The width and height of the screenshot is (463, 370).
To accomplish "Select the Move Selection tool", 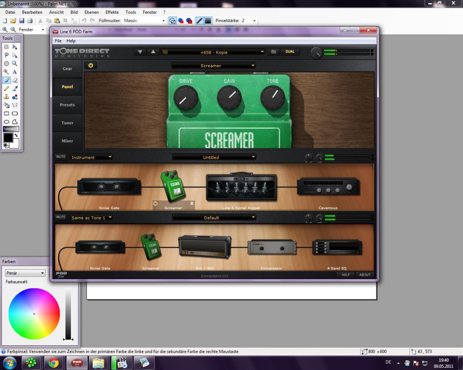I will point(15,55).
